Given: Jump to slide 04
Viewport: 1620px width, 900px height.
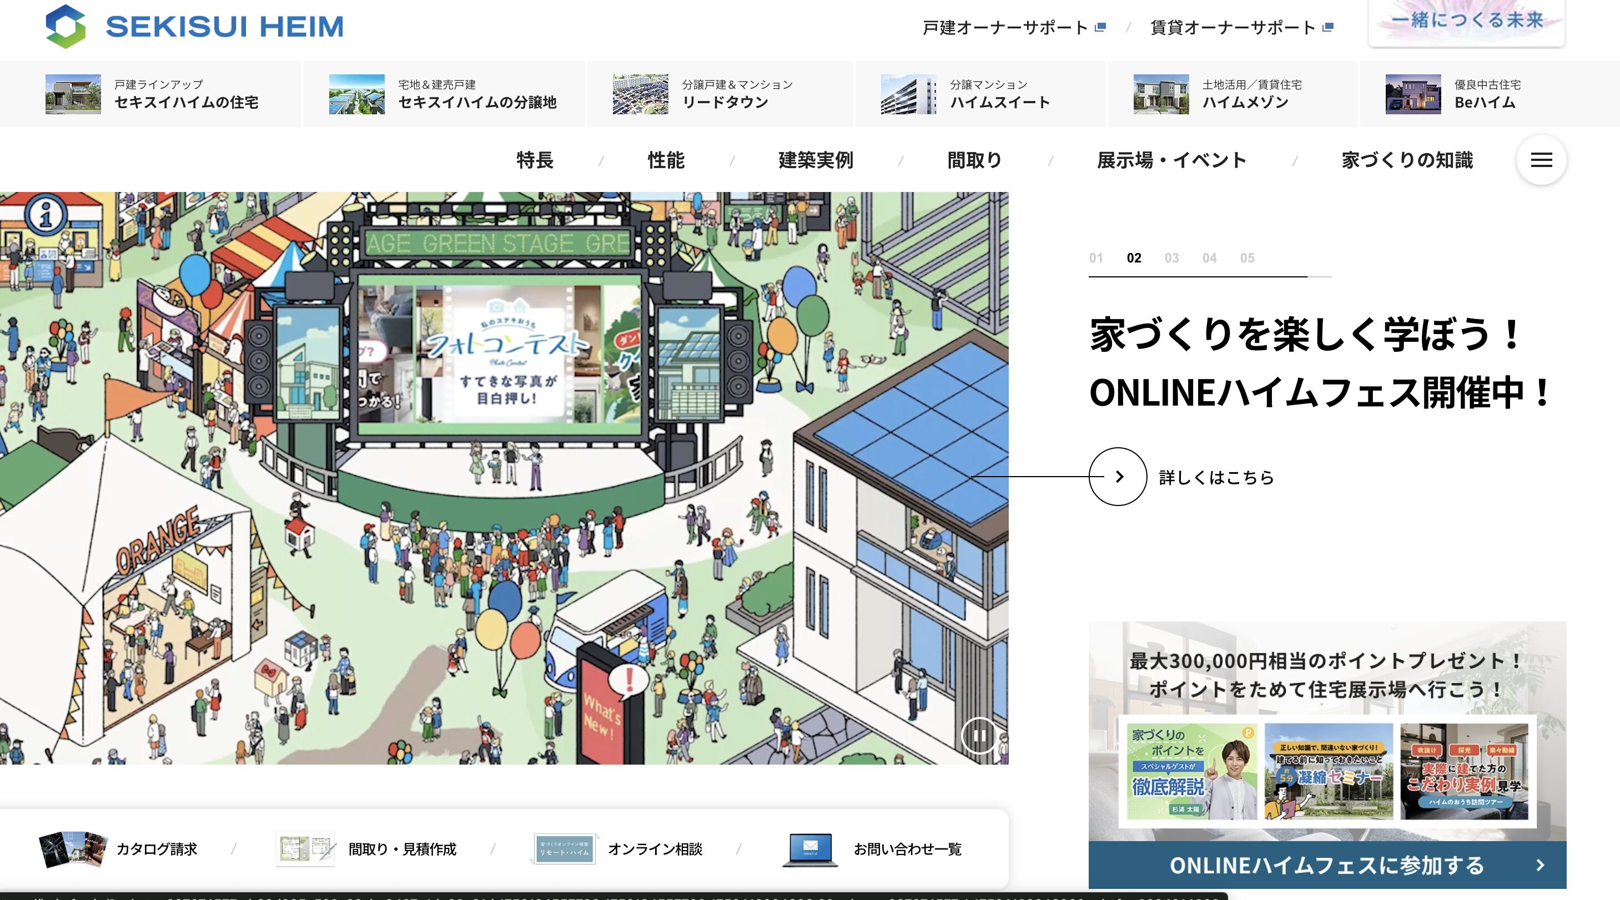Looking at the screenshot, I should pos(1209,257).
